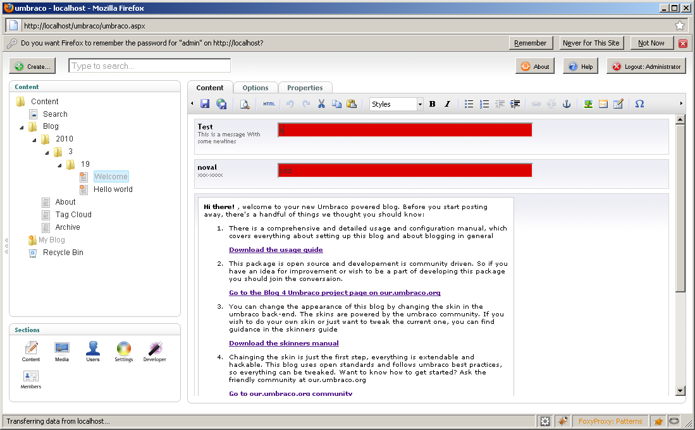Collapse the 2010 folder node
This screenshot has width=695, height=430.
(34, 140)
